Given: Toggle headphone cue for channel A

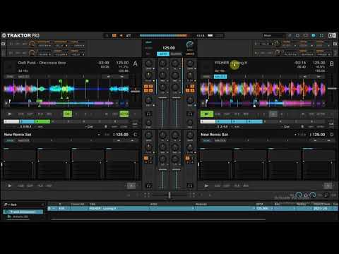Looking at the screenshot, I should point(148,114).
